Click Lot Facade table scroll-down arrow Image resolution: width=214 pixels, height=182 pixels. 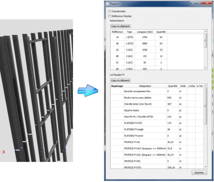tap(206, 167)
